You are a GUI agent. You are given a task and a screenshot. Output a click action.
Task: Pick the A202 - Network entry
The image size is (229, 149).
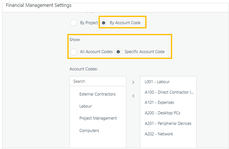coord(159,134)
